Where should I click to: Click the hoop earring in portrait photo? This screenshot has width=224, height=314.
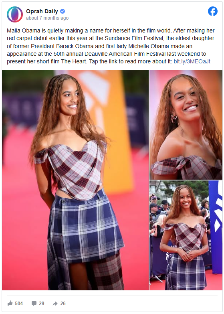174,119
